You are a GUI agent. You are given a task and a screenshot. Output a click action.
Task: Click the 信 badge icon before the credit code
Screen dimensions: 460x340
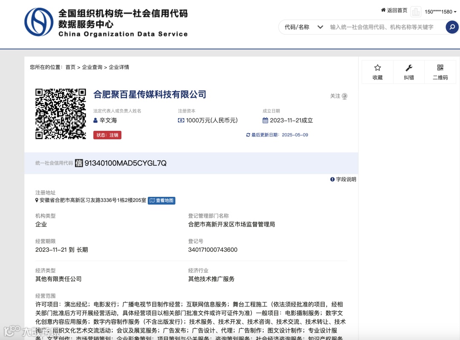coord(79,163)
